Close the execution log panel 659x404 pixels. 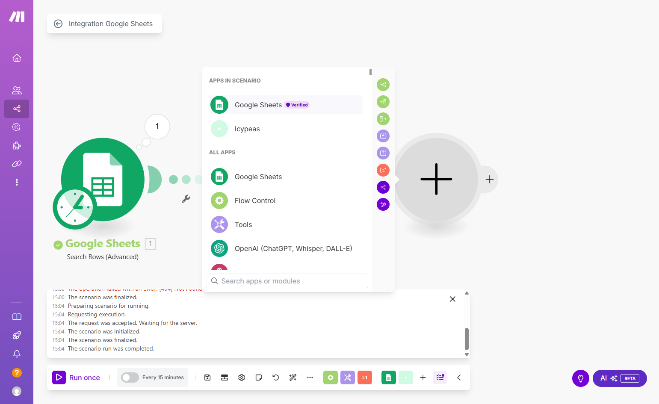452,299
